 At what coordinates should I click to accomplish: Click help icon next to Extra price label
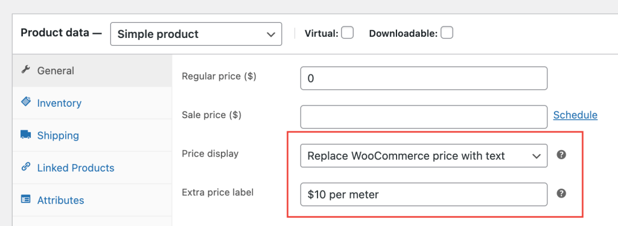coord(562,193)
